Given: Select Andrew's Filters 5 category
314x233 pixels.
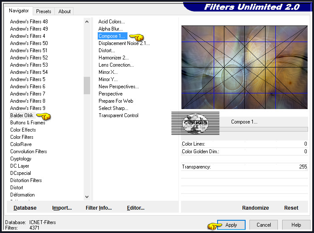Looking at the screenshot, I should click(28, 79).
